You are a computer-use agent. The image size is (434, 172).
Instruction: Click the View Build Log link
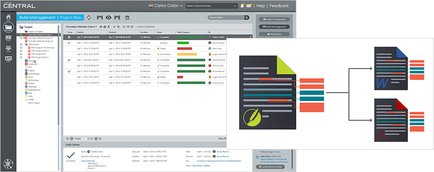pyautogui.click(x=88, y=161)
